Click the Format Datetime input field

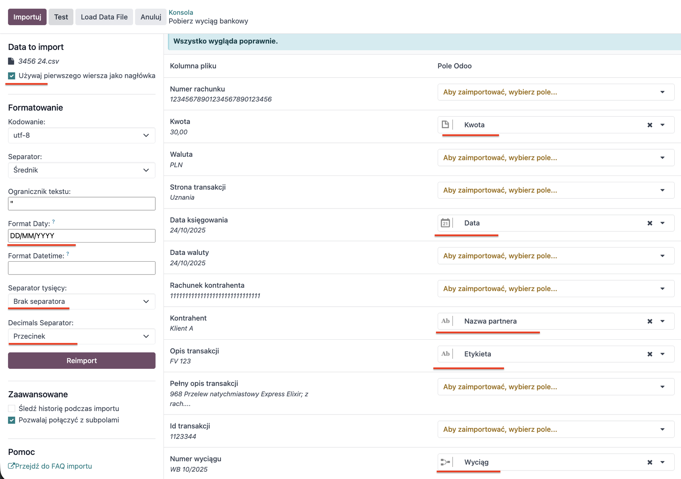(x=82, y=268)
